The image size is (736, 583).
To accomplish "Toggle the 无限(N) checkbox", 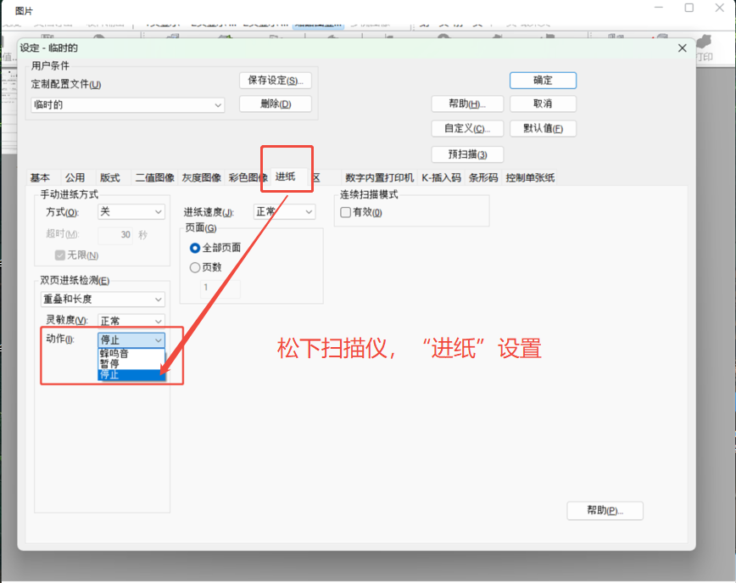I will click(59, 255).
